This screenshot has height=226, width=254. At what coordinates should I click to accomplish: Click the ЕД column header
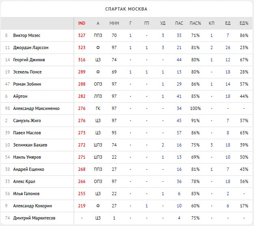click(x=228, y=23)
